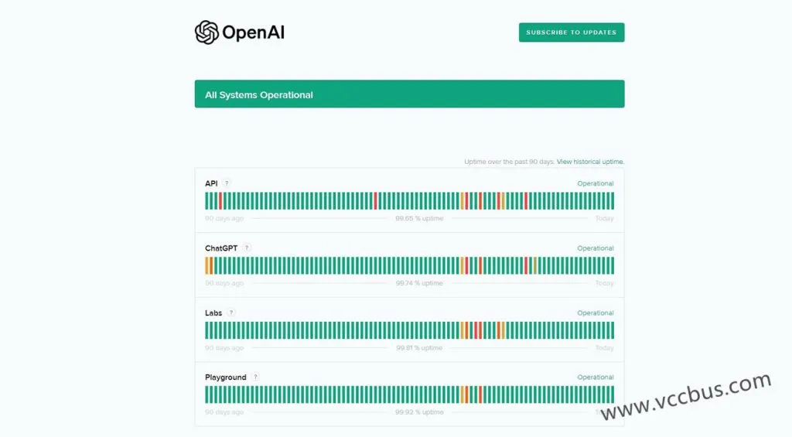The width and height of the screenshot is (792, 437).
Task: Click the question mark icon beside Labs
Action: [x=231, y=313]
